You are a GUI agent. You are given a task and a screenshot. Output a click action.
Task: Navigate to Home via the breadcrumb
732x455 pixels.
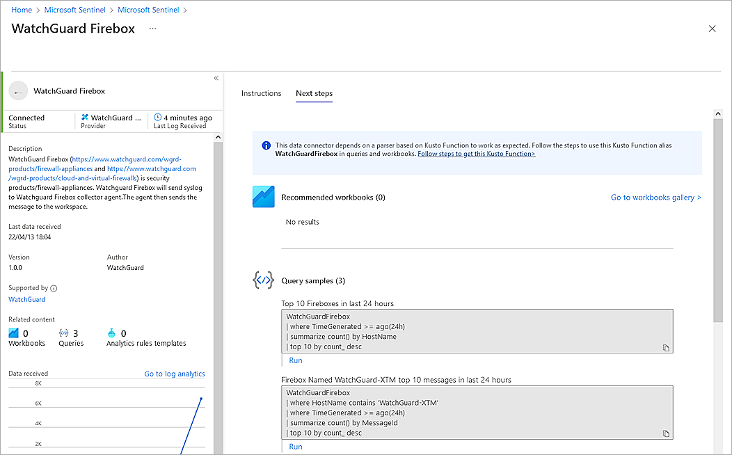22,10
